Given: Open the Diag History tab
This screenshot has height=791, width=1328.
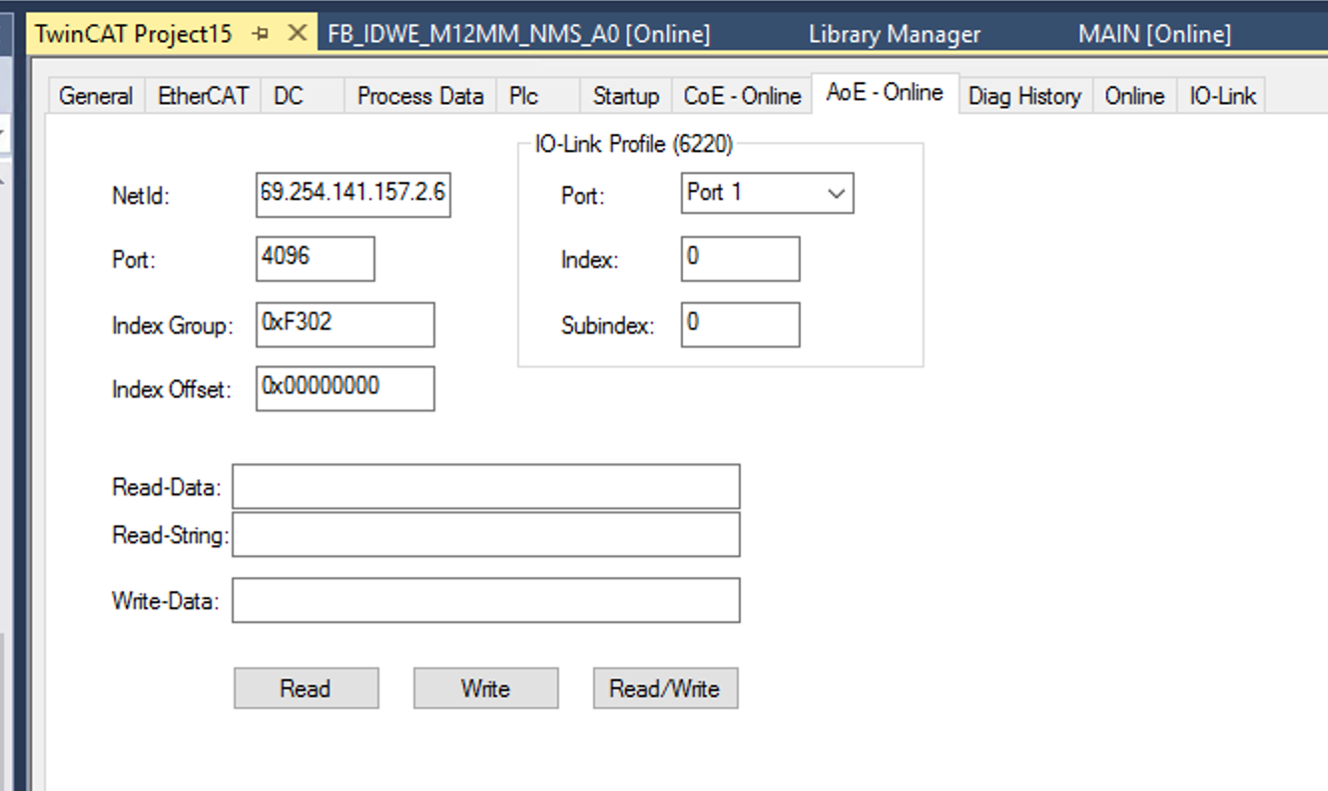Looking at the screenshot, I should [1024, 96].
